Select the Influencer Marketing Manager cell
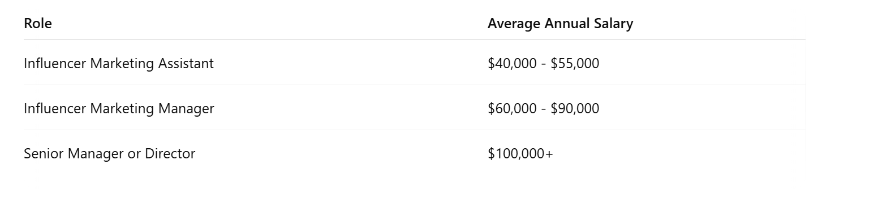This screenshot has width=878, height=204. coord(119,108)
